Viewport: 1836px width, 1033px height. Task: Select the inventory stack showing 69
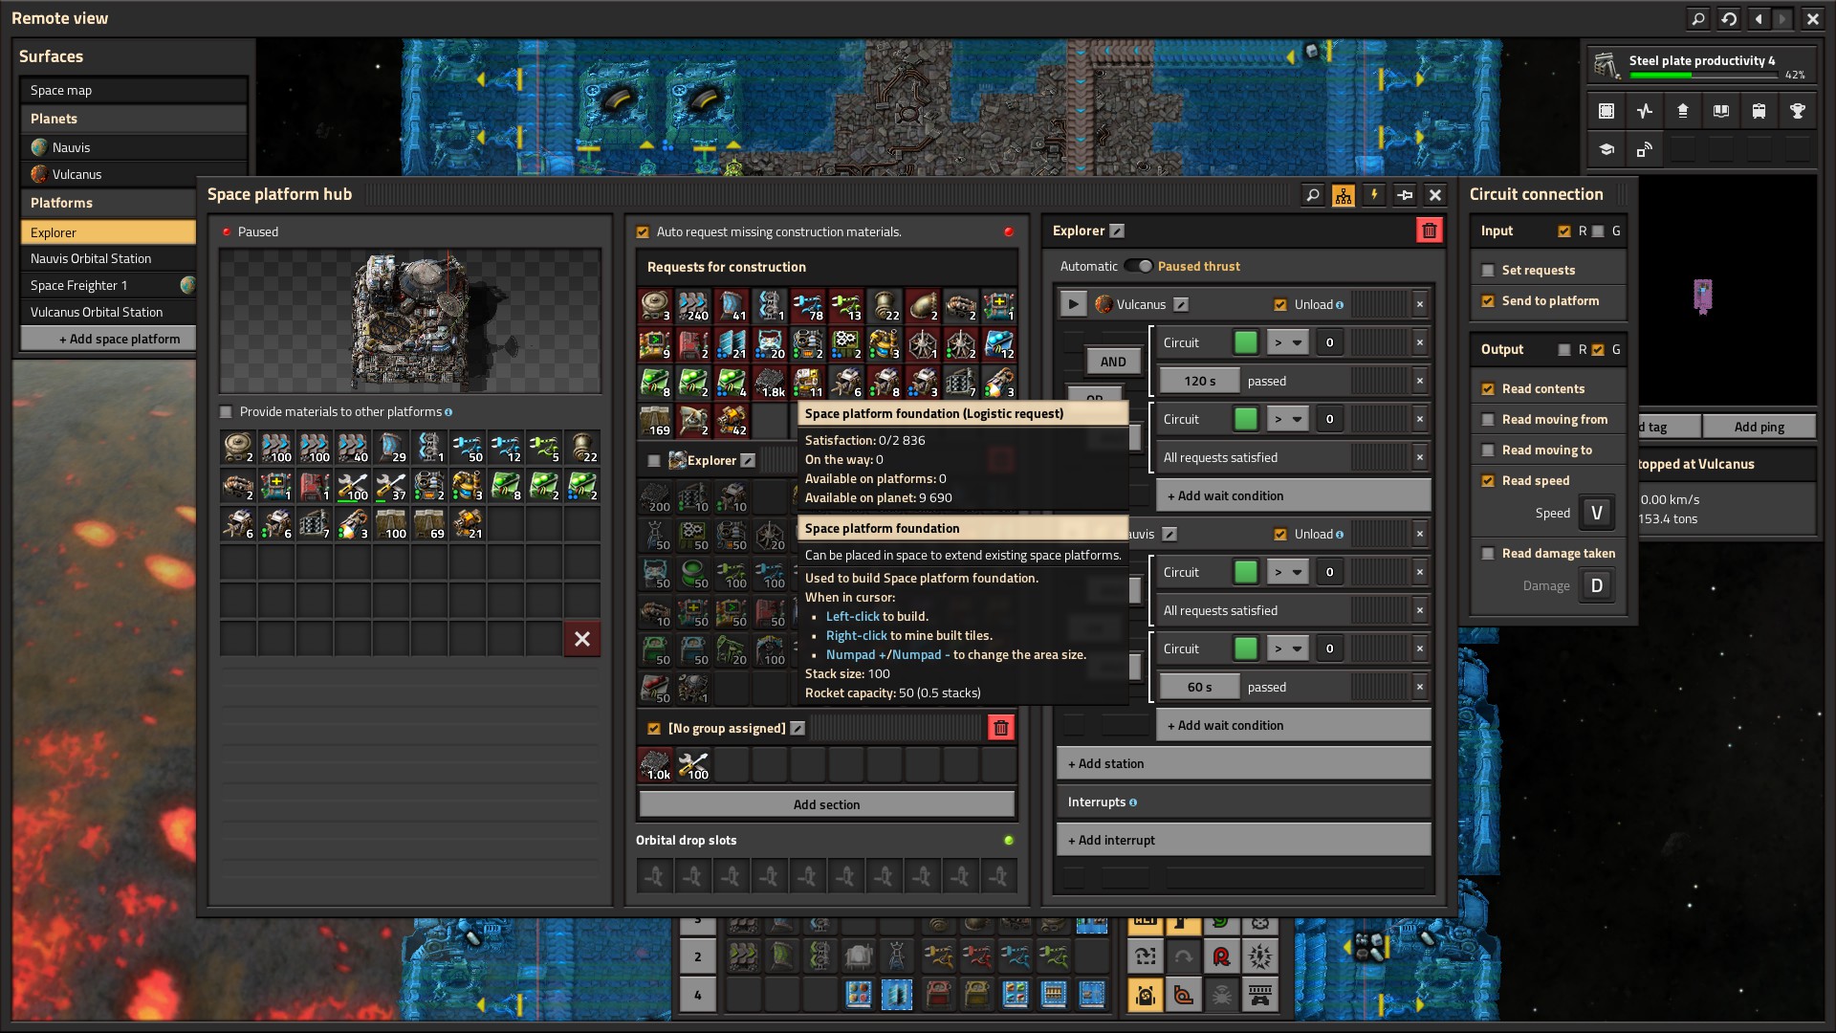pyautogui.click(x=429, y=524)
